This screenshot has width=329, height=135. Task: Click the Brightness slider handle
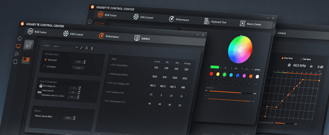click(x=241, y=93)
